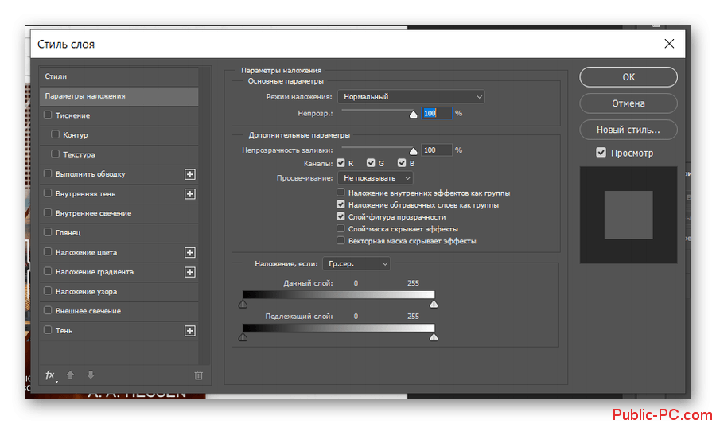This screenshot has height=424, width=716.
Task: Enable the Тиснение checkbox
Action: click(48, 115)
